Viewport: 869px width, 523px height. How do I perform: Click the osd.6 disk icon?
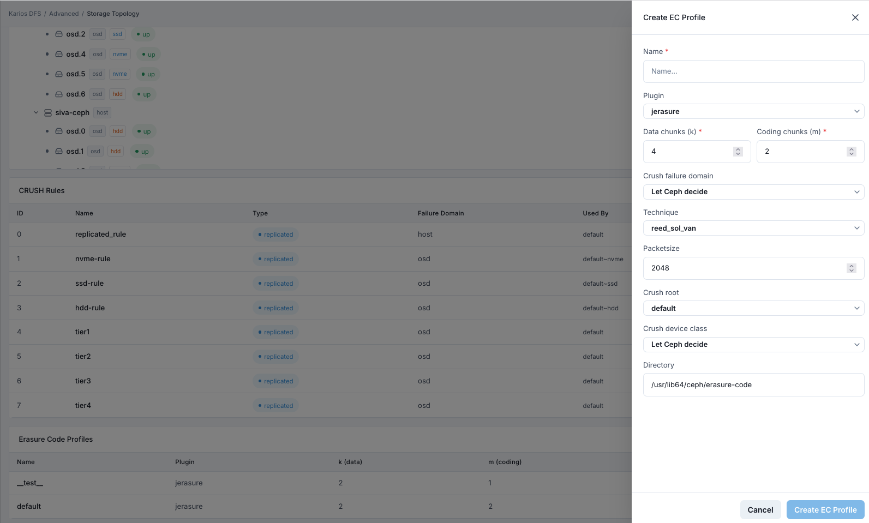point(59,94)
